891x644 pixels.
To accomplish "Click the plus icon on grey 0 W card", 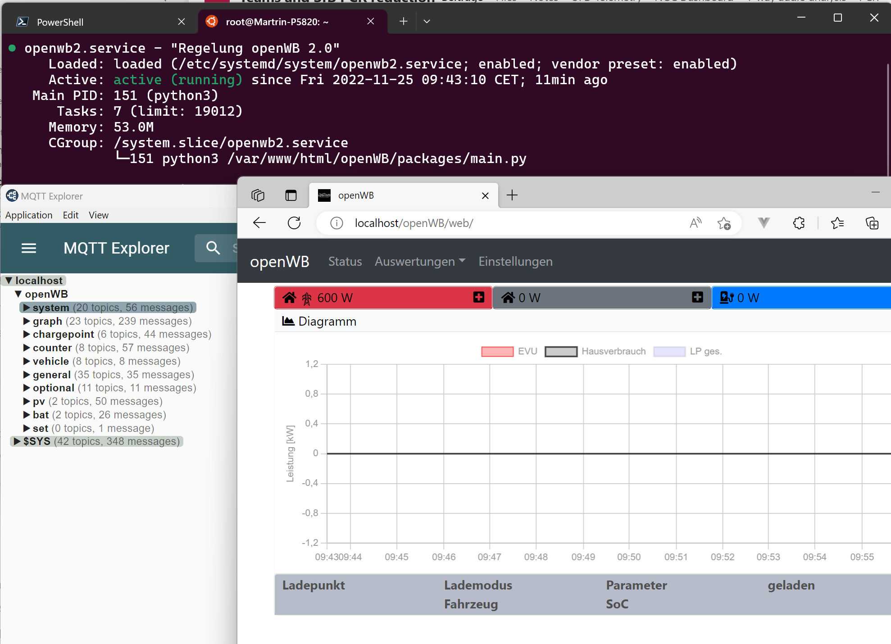I will [x=697, y=297].
